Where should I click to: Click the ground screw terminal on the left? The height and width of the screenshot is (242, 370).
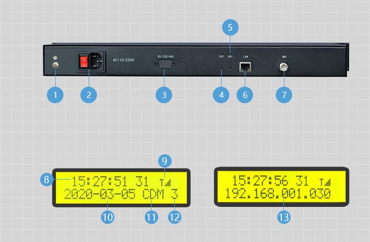pyautogui.click(x=55, y=66)
